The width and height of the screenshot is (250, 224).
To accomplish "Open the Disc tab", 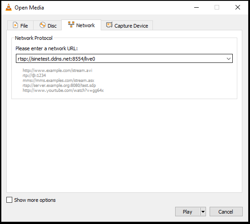I will click(47, 25).
